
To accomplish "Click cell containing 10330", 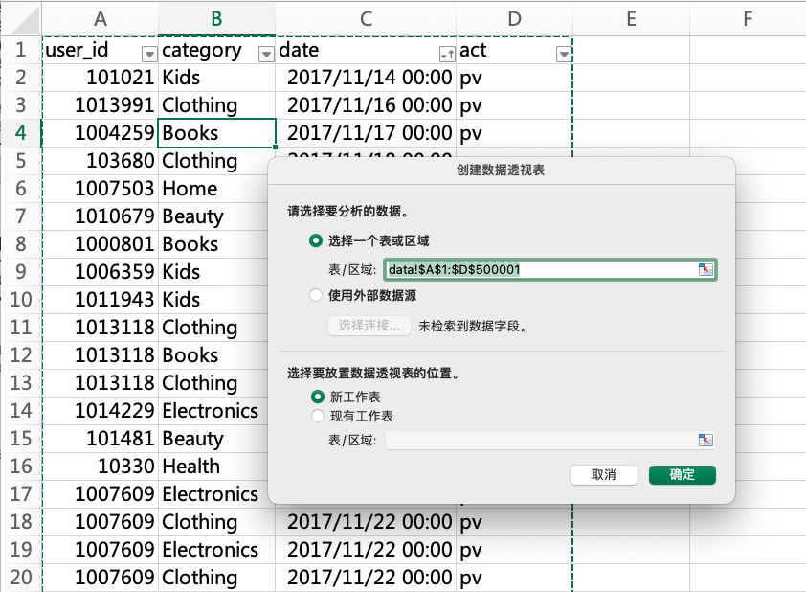I will (x=101, y=467).
